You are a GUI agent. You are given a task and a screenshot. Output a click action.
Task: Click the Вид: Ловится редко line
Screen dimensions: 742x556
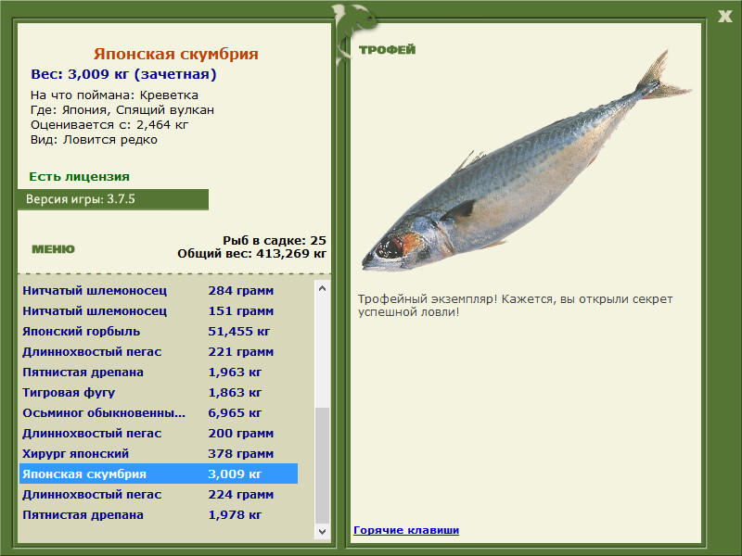[94, 140]
